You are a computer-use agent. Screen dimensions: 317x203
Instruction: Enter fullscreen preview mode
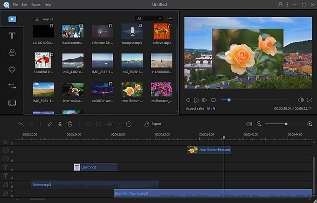pyautogui.click(x=310, y=100)
